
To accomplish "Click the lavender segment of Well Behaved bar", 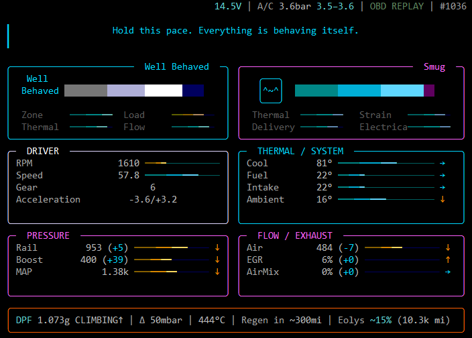I will (x=126, y=91).
